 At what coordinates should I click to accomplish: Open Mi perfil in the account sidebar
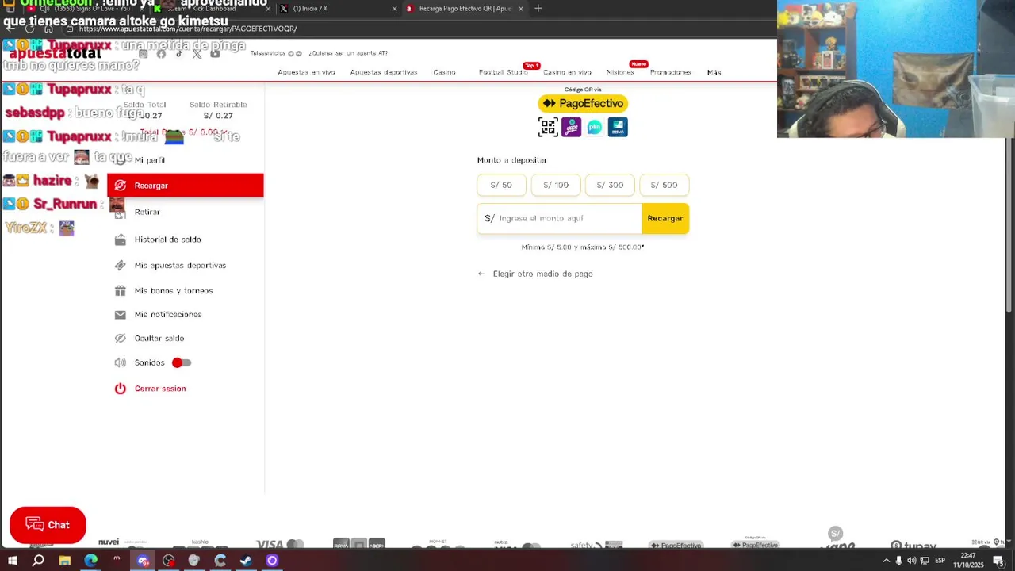[x=149, y=160]
